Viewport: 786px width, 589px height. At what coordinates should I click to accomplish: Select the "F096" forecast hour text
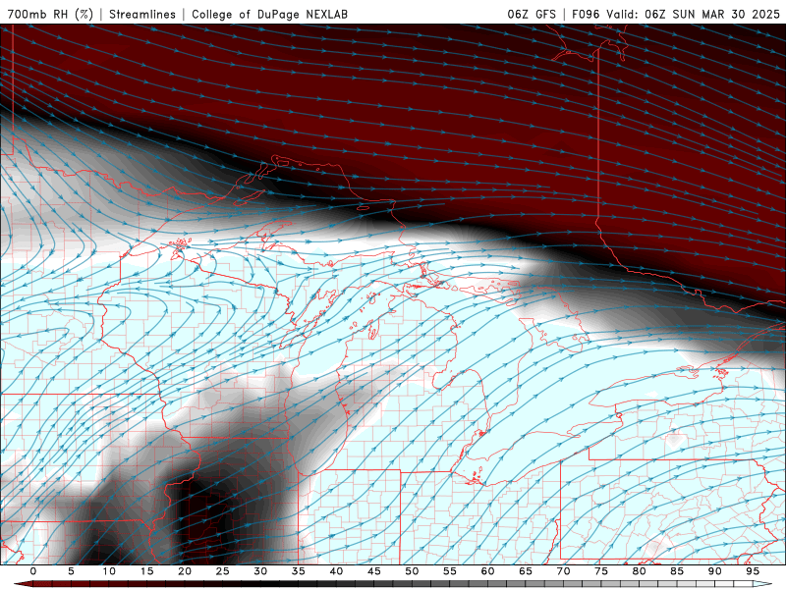pyautogui.click(x=586, y=14)
